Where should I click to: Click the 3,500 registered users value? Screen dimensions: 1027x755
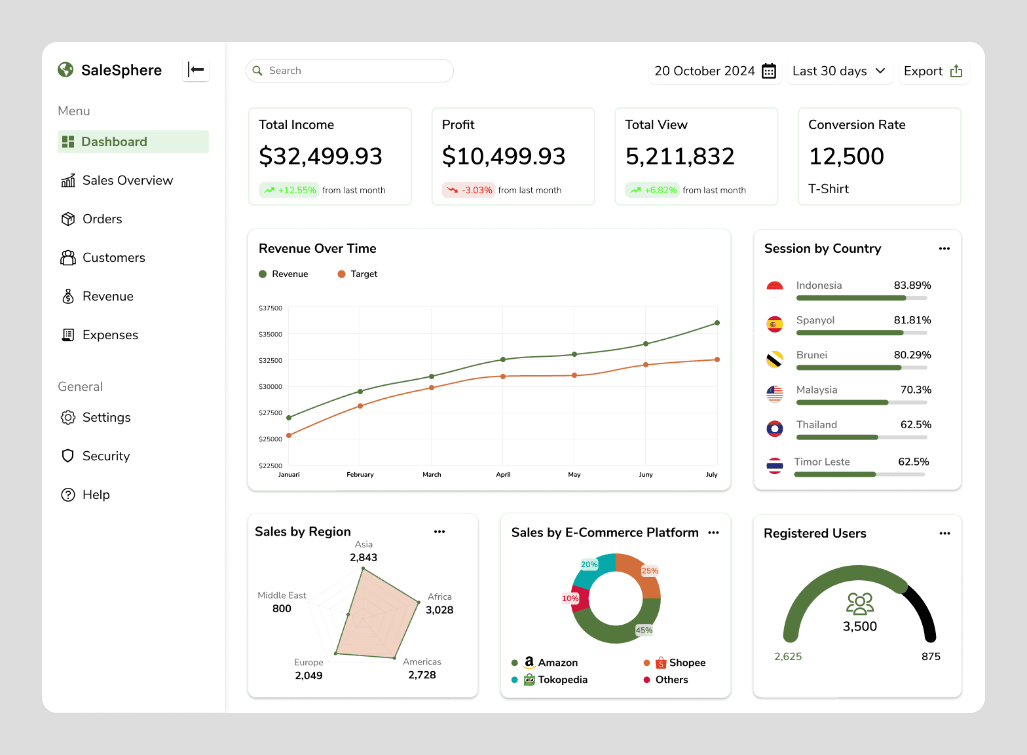coord(860,626)
